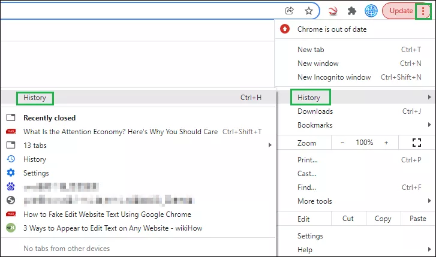Click the Chrome is out of date notice
The height and width of the screenshot is (257, 436).
pyautogui.click(x=355, y=29)
